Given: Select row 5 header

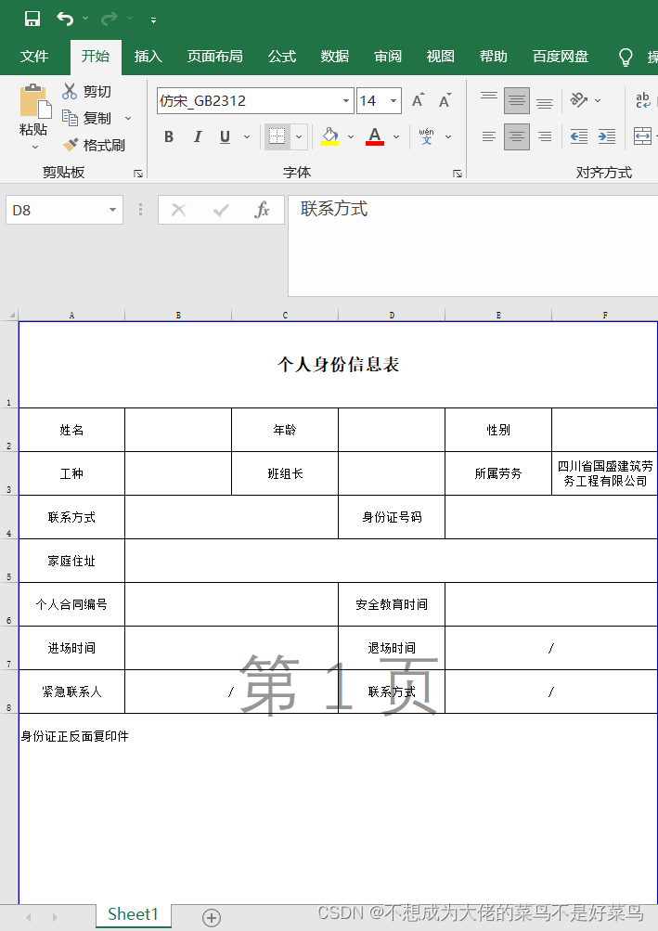Looking at the screenshot, I should (9, 561).
